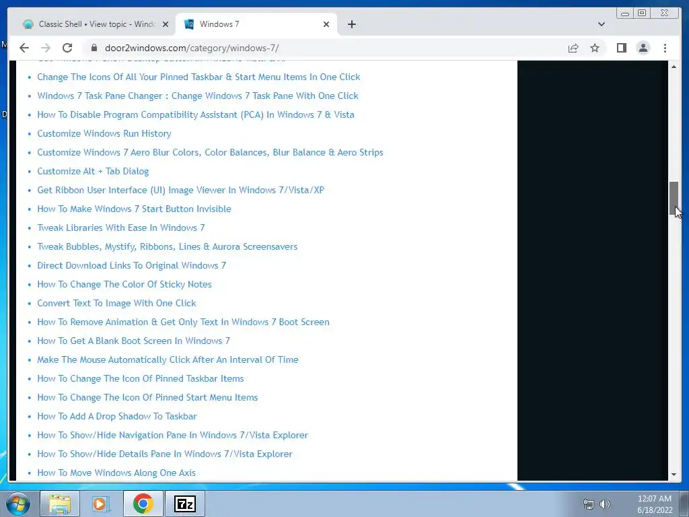Open the Move Windows Along One Axis link
689x517 pixels.
[x=116, y=473]
